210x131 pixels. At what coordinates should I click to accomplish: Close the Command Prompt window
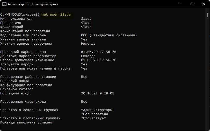[204, 4]
